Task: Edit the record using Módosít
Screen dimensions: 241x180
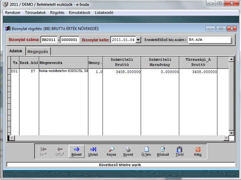Action: click(x=163, y=151)
